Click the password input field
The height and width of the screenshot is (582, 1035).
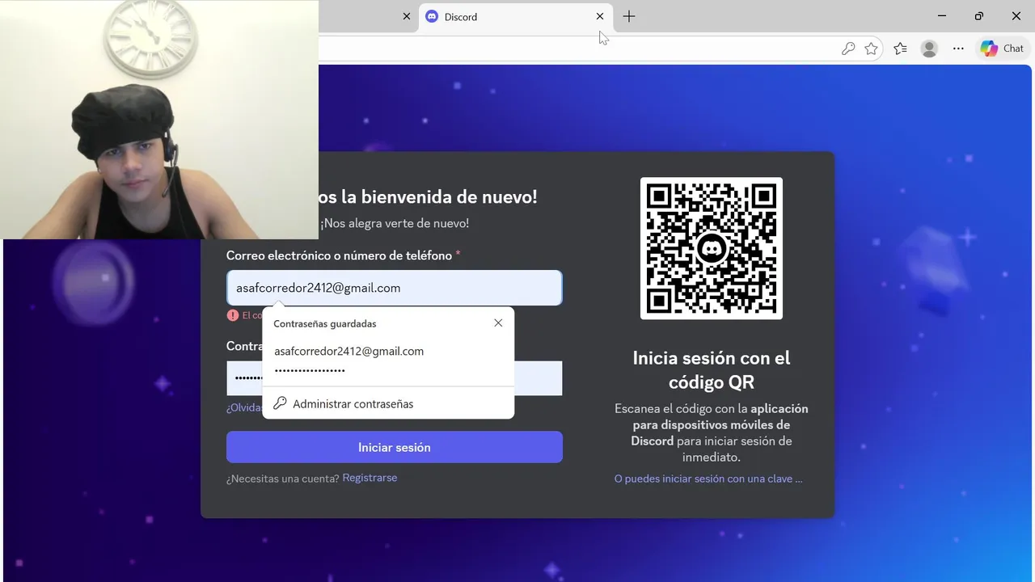coord(395,378)
